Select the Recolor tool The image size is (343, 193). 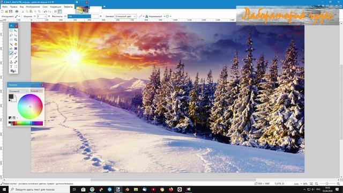tap(16, 62)
